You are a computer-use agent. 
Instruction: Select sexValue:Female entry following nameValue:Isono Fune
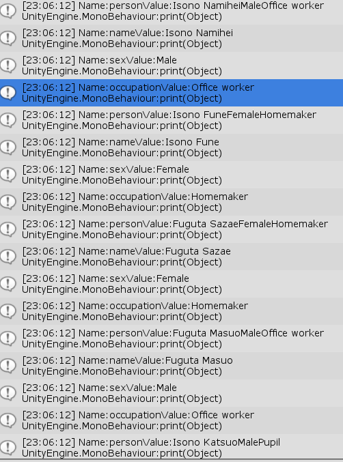[x=171, y=175]
